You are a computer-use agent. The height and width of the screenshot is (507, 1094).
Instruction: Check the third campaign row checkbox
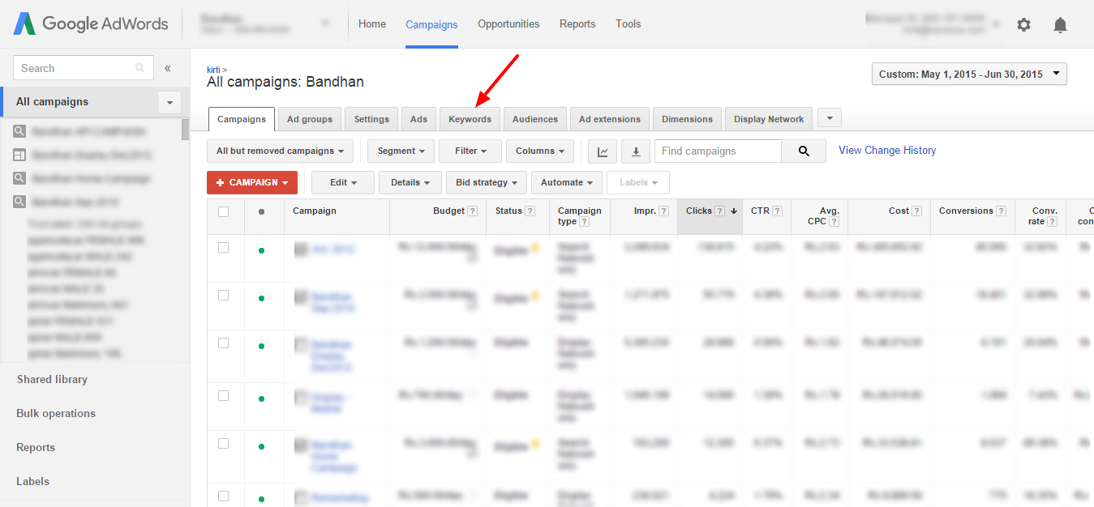[x=224, y=343]
